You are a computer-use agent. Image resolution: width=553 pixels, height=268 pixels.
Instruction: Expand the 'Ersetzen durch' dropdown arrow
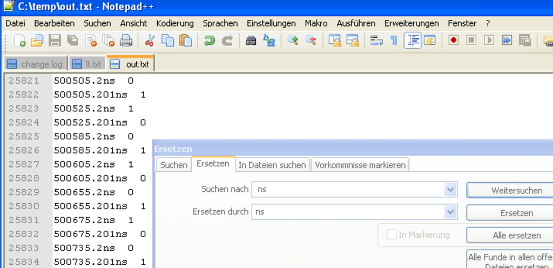(450, 212)
